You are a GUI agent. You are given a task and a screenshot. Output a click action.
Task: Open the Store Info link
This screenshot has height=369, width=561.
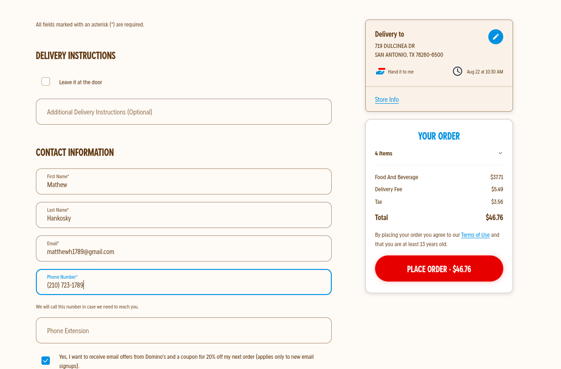tap(387, 100)
